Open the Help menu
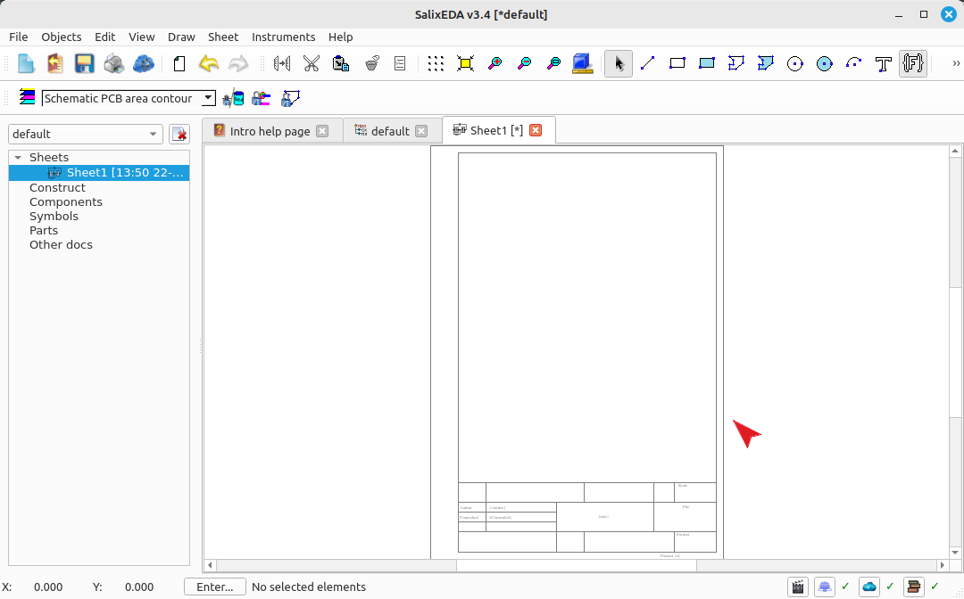Image resolution: width=964 pixels, height=599 pixels. coord(341,37)
